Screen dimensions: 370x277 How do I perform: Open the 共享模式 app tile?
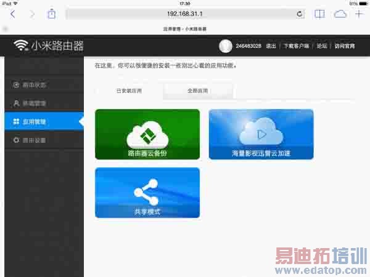point(147,193)
